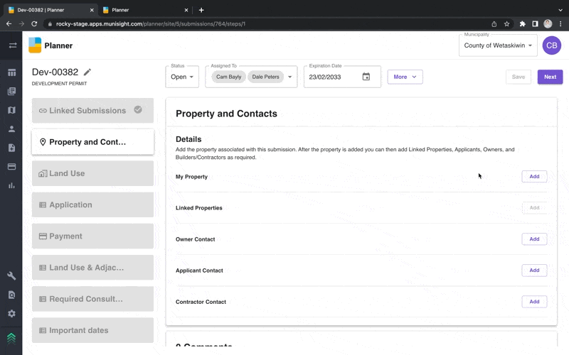The image size is (569, 355).
Task: Click the credit card icon in sidebar
Action: [11, 167]
